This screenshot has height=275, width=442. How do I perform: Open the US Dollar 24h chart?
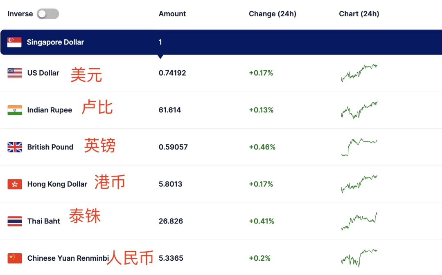[x=359, y=73]
